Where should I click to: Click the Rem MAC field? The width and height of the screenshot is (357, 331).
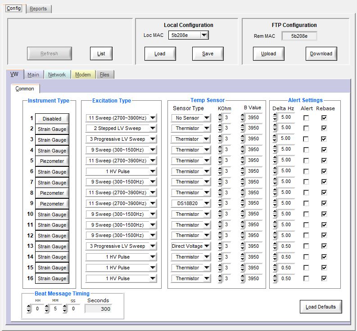click(299, 36)
